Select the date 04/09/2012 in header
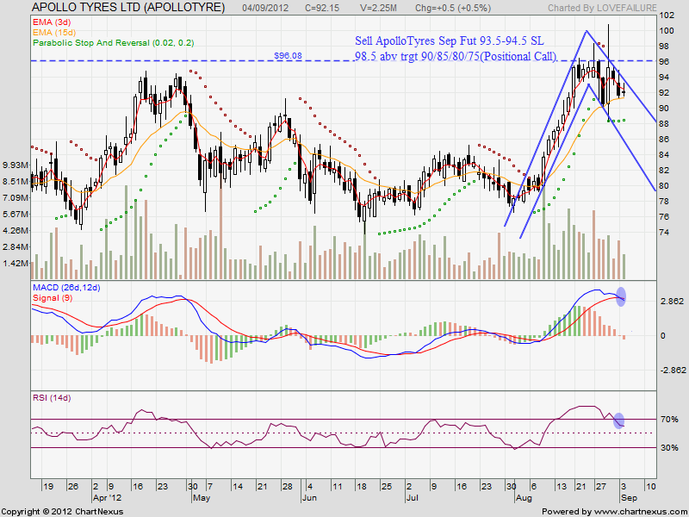 (265, 8)
